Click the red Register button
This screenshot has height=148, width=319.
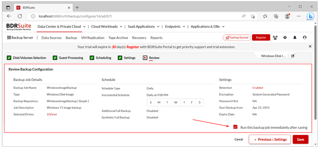pyautogui.click(x=261, y=38)
